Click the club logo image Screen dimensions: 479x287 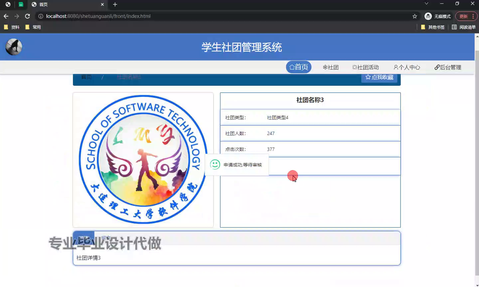143,160
